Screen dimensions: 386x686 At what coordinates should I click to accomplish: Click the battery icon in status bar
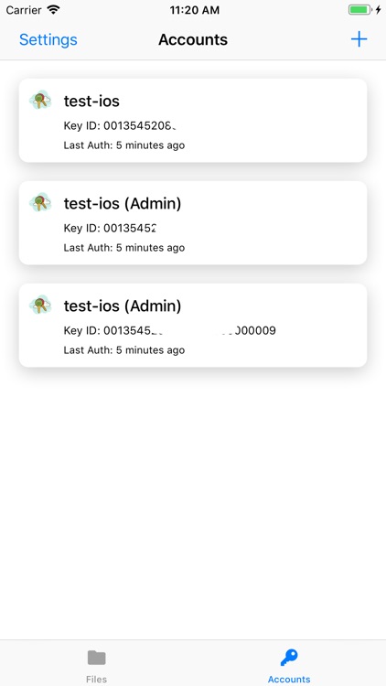(x=359, y=10)
